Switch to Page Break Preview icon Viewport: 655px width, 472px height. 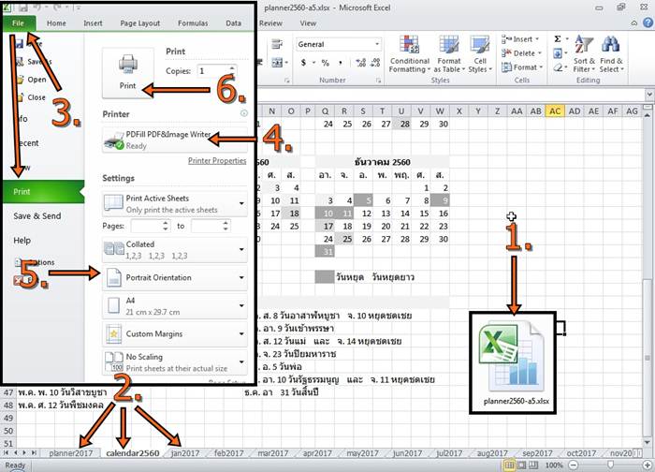click(x=534, y=465)
